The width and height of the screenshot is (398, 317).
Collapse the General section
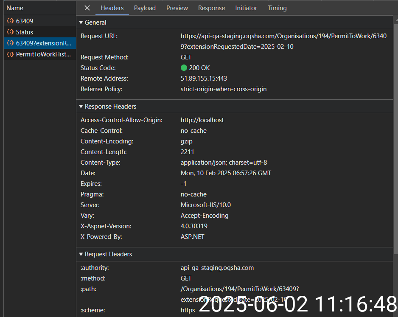click(81, 22)
